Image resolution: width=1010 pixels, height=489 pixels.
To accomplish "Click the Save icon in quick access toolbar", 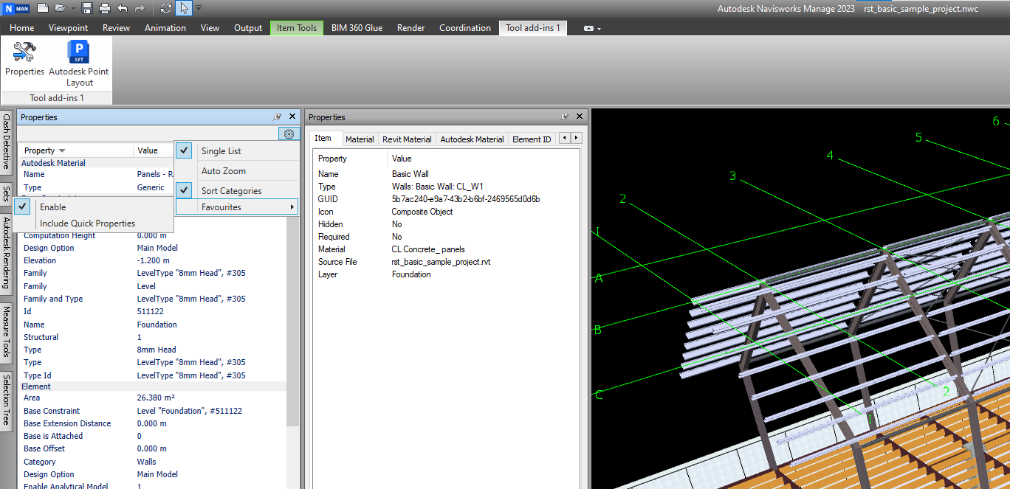I will tap(87, 8).
